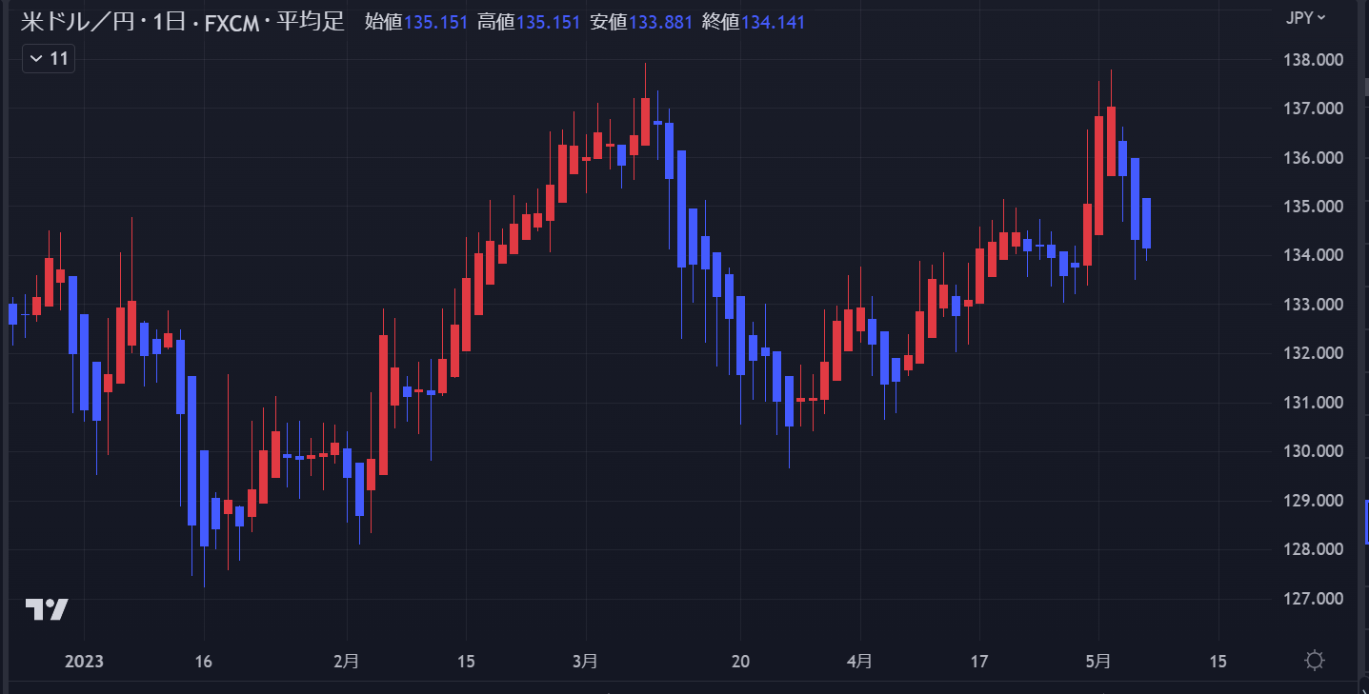Screen dimensions: 1369x694
Task: Click the latest blue candle on chart
Action: [x=1146, y=224]
